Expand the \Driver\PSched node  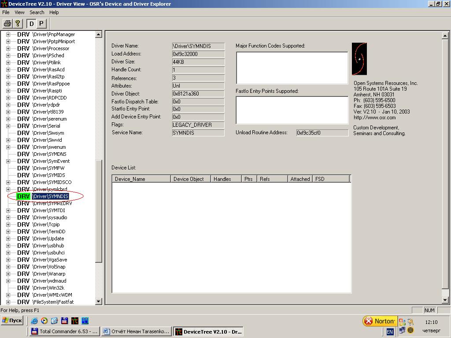tap(8, 55)
